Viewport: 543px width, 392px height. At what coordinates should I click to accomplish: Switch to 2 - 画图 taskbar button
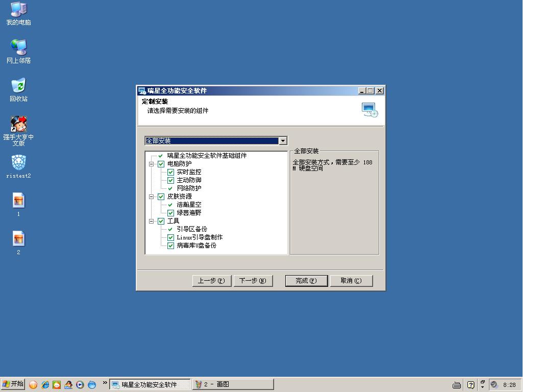pos(233,384)
